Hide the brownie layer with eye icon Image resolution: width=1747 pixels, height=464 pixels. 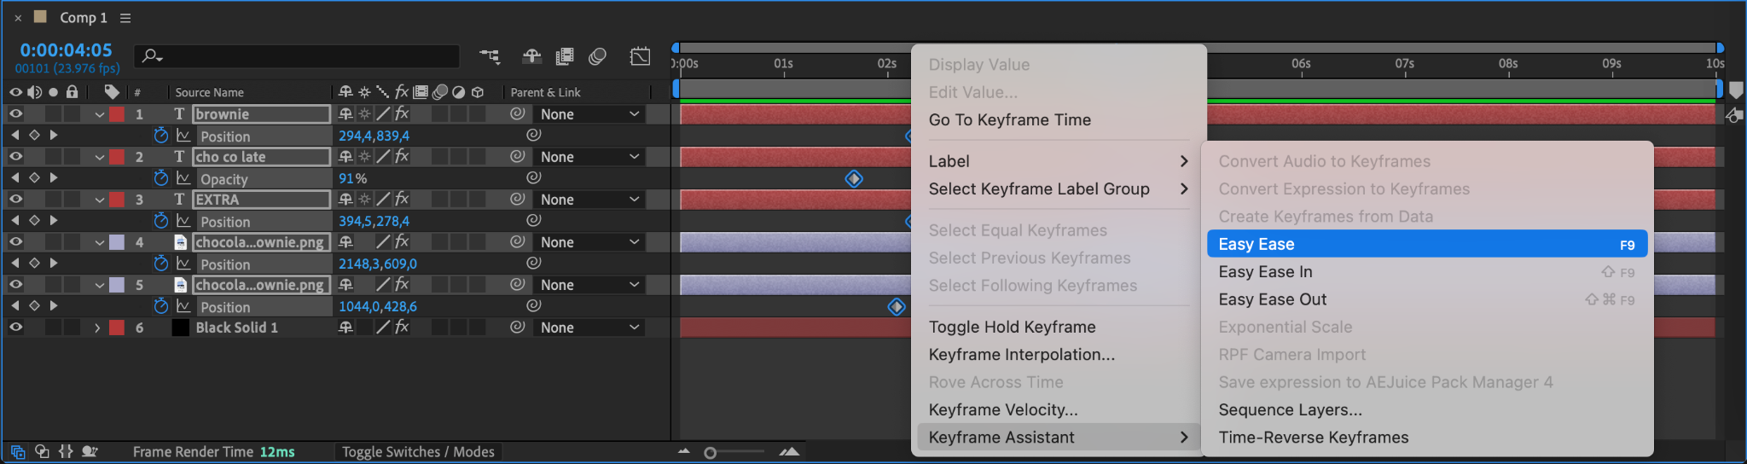tap(15, 114)
